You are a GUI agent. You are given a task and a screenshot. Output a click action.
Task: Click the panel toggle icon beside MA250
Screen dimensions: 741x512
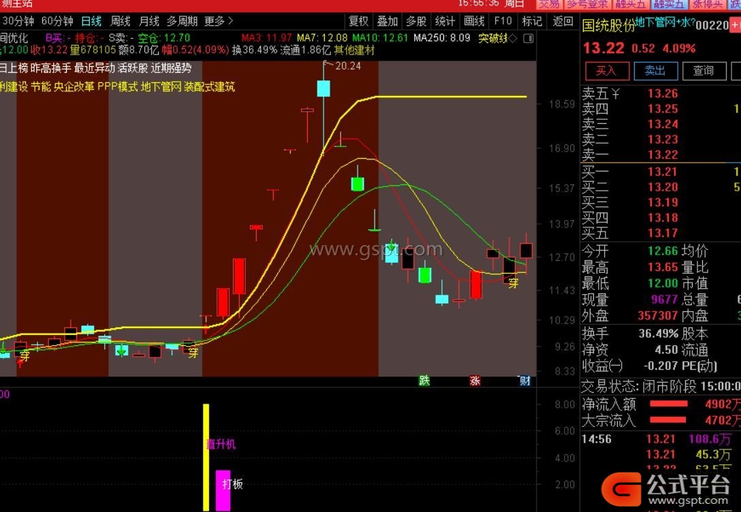[529, 38]
